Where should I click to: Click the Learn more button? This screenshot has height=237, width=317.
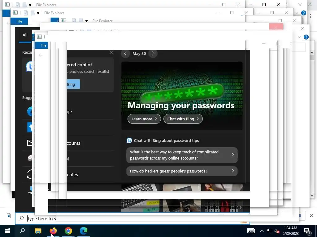click(x=144, y=119)
